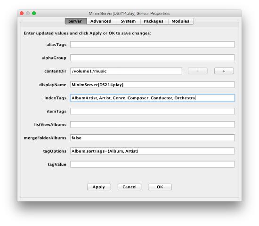The image size is (259, 226).
Task: Add content directory with plus button
Action: [x=224, y=71]
